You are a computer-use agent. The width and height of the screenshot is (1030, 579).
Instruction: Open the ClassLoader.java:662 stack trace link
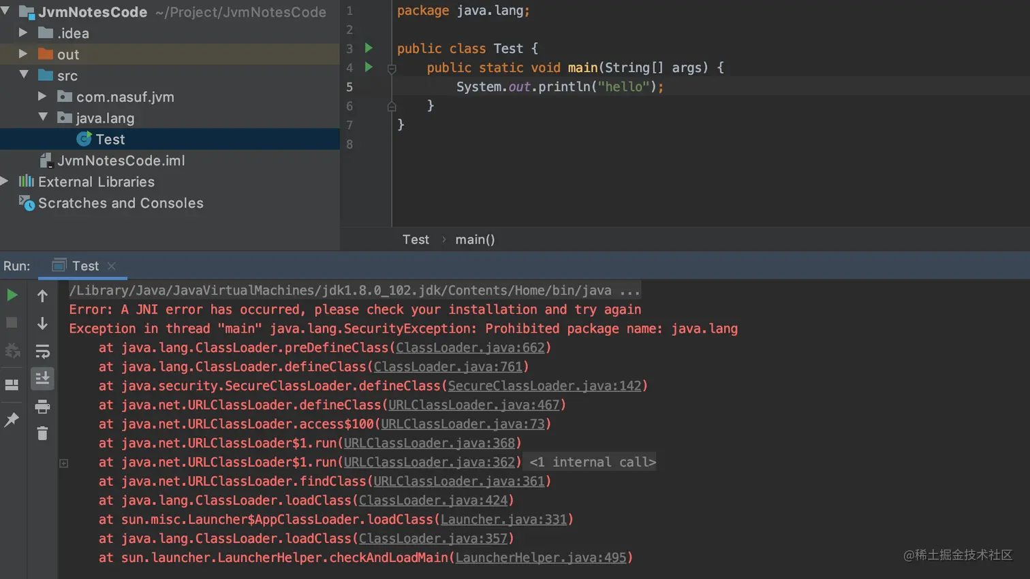pyautogui.click(x=471, y=348)
